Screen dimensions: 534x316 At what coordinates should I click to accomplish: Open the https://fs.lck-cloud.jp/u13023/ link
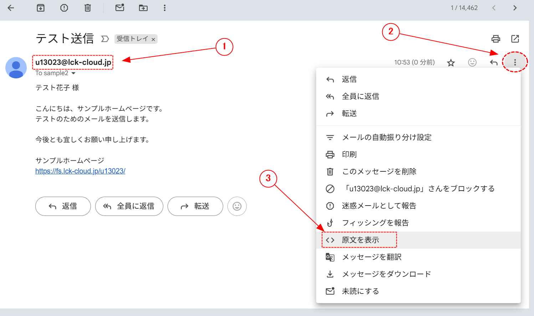tap(80, 171)
